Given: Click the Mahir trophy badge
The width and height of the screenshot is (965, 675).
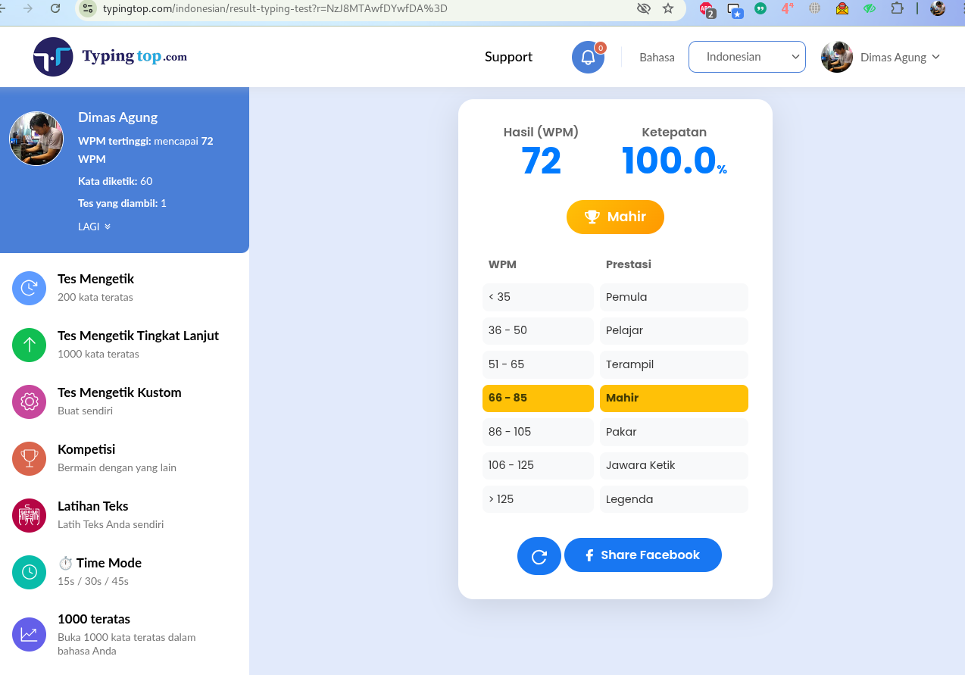Looking at the screenshot, I should (615, 217).
